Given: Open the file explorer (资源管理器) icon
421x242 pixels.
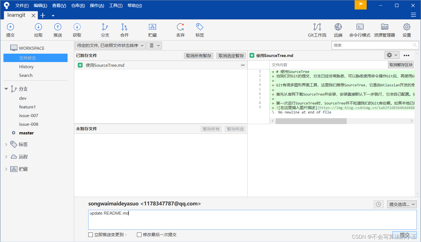Looking at the screenshot, I should tap(385, 27).
